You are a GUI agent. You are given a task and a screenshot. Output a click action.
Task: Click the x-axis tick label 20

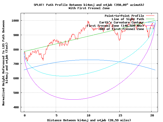point(152,115)
